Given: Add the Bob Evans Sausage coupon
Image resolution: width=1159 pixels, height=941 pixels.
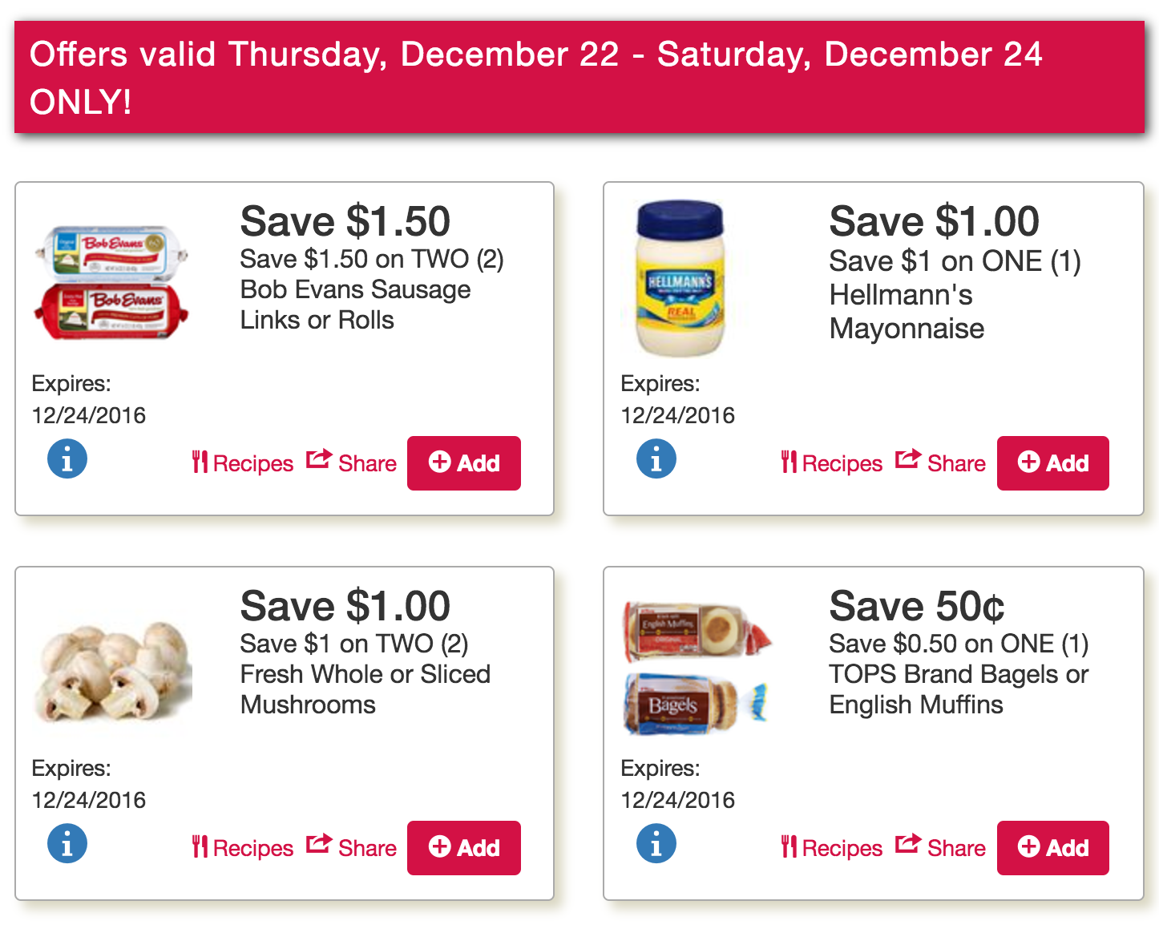Looking at the screenshot, I should 464,463.
